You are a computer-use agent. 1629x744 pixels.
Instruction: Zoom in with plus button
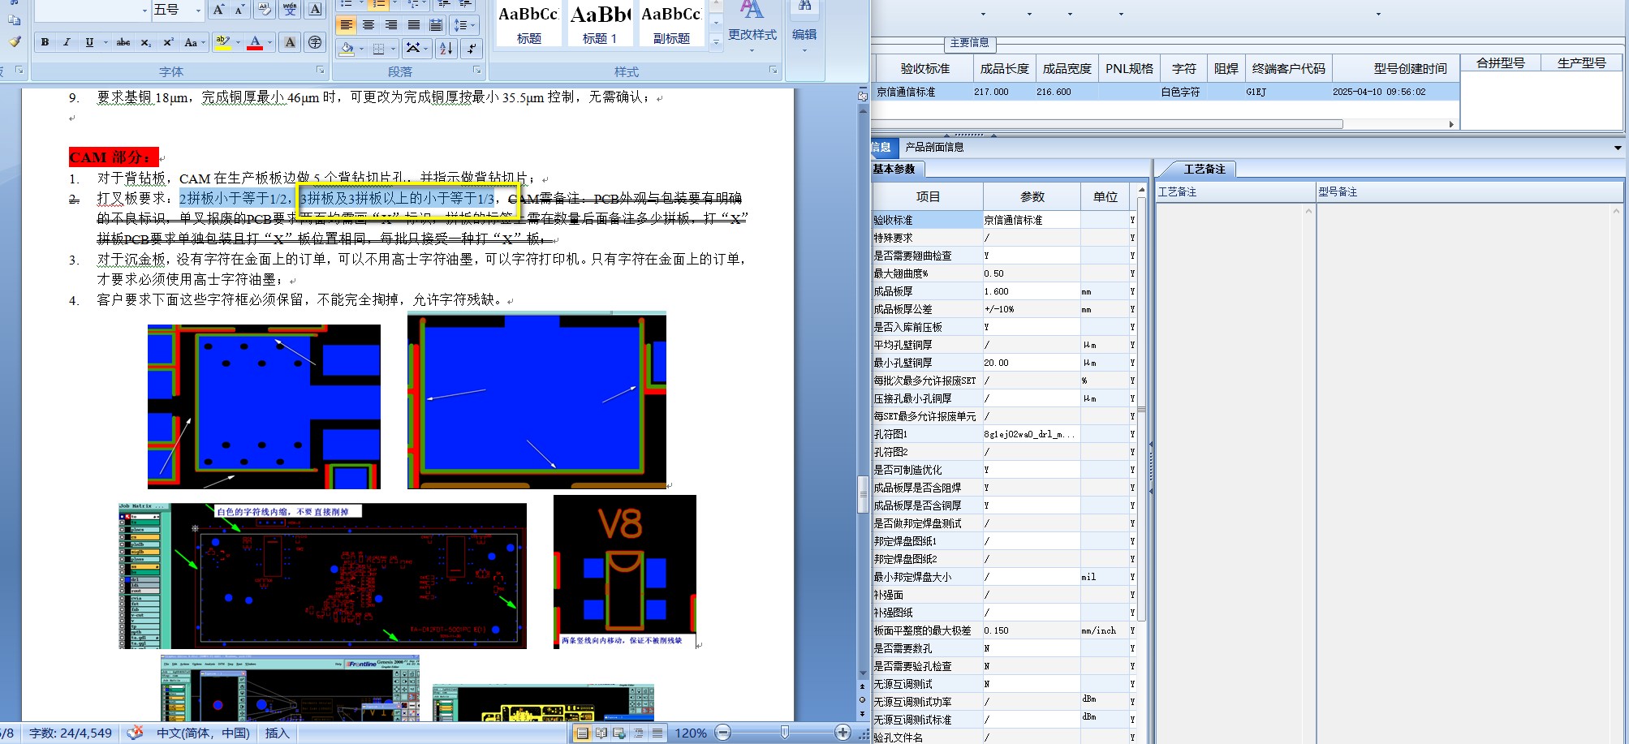[x=843, y=733]
